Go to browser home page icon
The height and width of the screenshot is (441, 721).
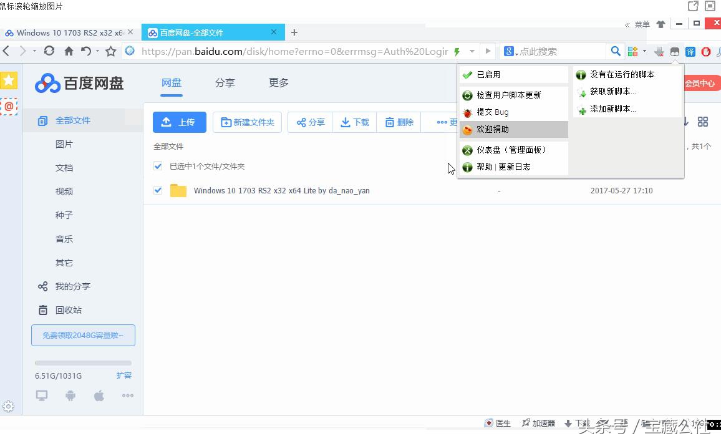pos(69,51)
